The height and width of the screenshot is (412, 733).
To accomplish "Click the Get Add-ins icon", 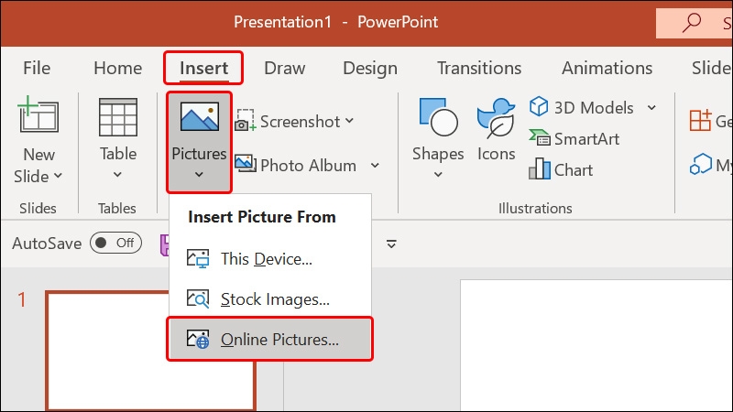I will 700,120.
